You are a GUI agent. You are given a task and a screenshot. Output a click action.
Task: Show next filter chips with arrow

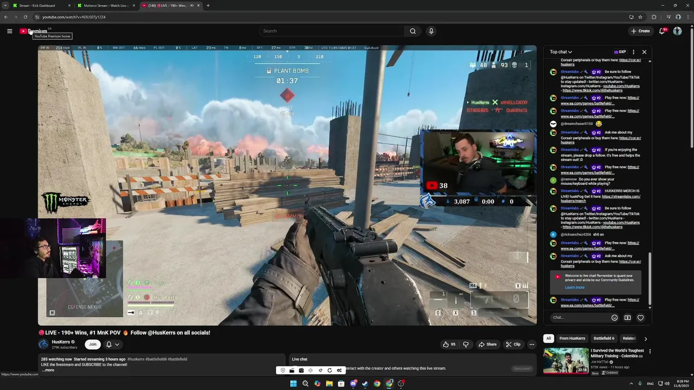tap(645, 339)
